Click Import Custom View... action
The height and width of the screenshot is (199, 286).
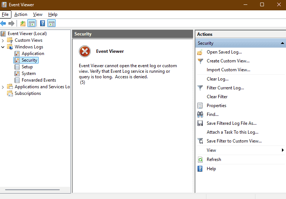(x=229, y=70)
